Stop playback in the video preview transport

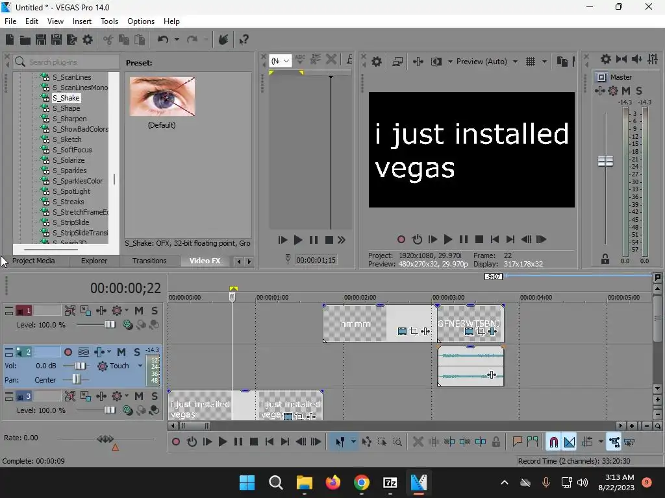(x=479, y=240)
